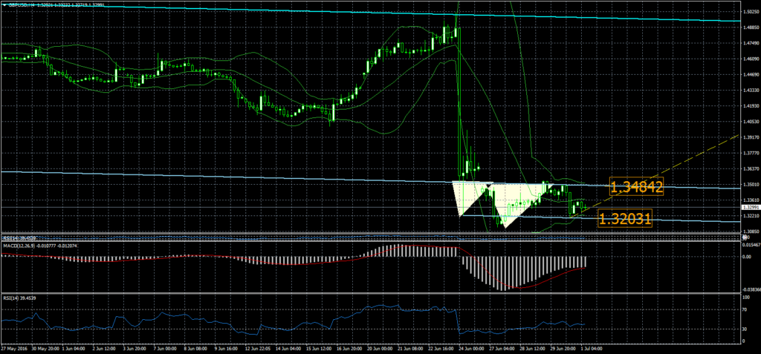The image size is (761, 354).
Task: Click the RSI(14) 39.4539 label in bottom pane
Action: point(19,297)
